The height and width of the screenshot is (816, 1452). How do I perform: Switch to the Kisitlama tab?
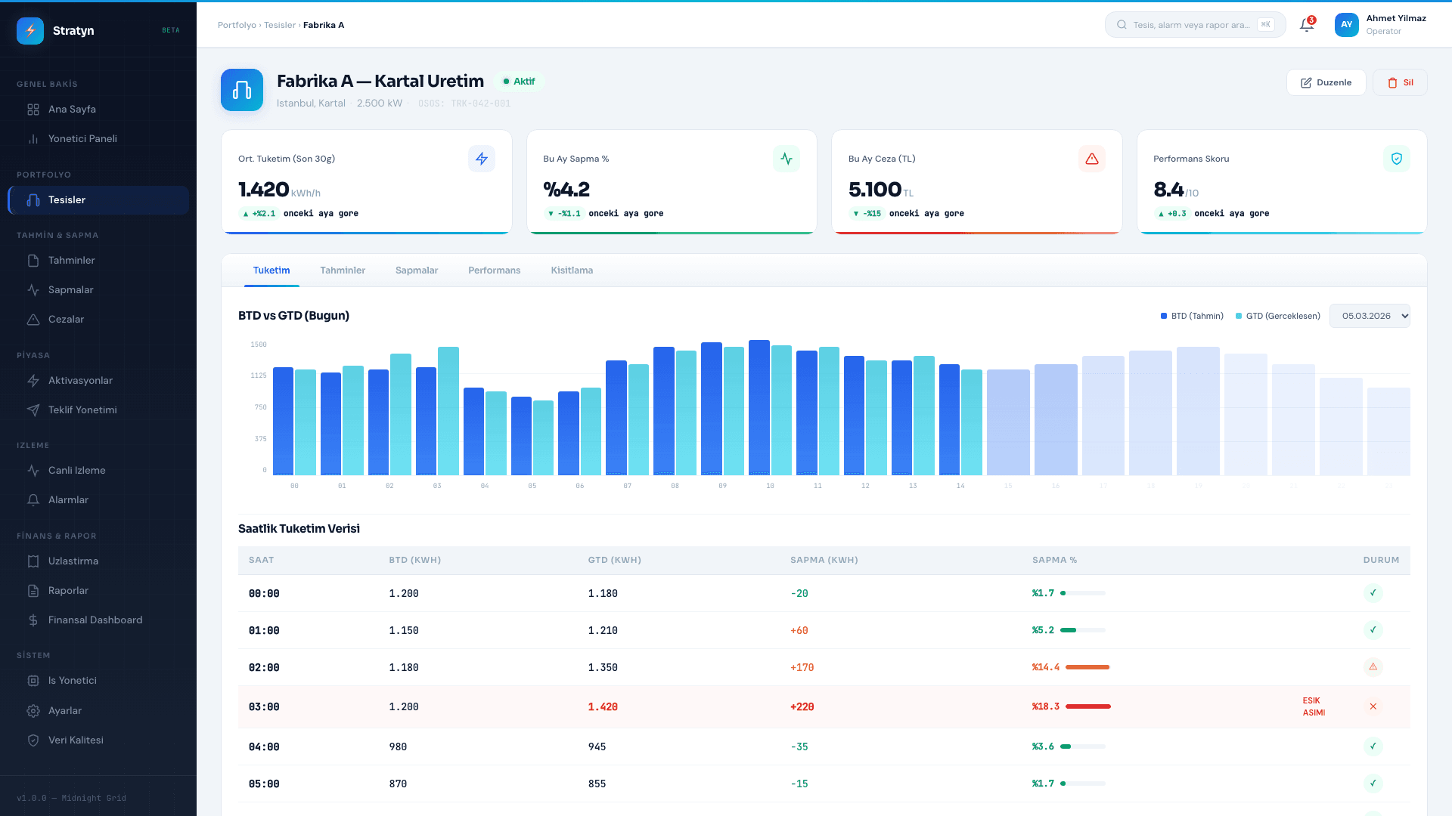572,270
